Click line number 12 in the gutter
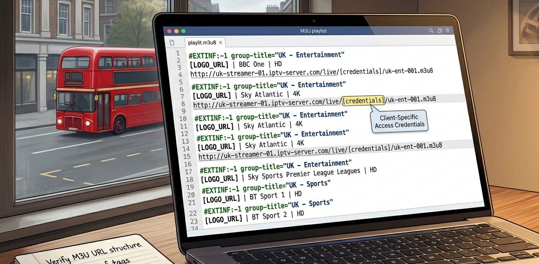Image resolution: width=539 pixels, height=264 pixels. 184,134
